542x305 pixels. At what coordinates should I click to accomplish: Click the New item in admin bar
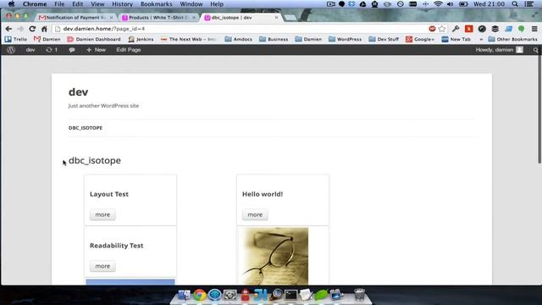tap(96, 50)
